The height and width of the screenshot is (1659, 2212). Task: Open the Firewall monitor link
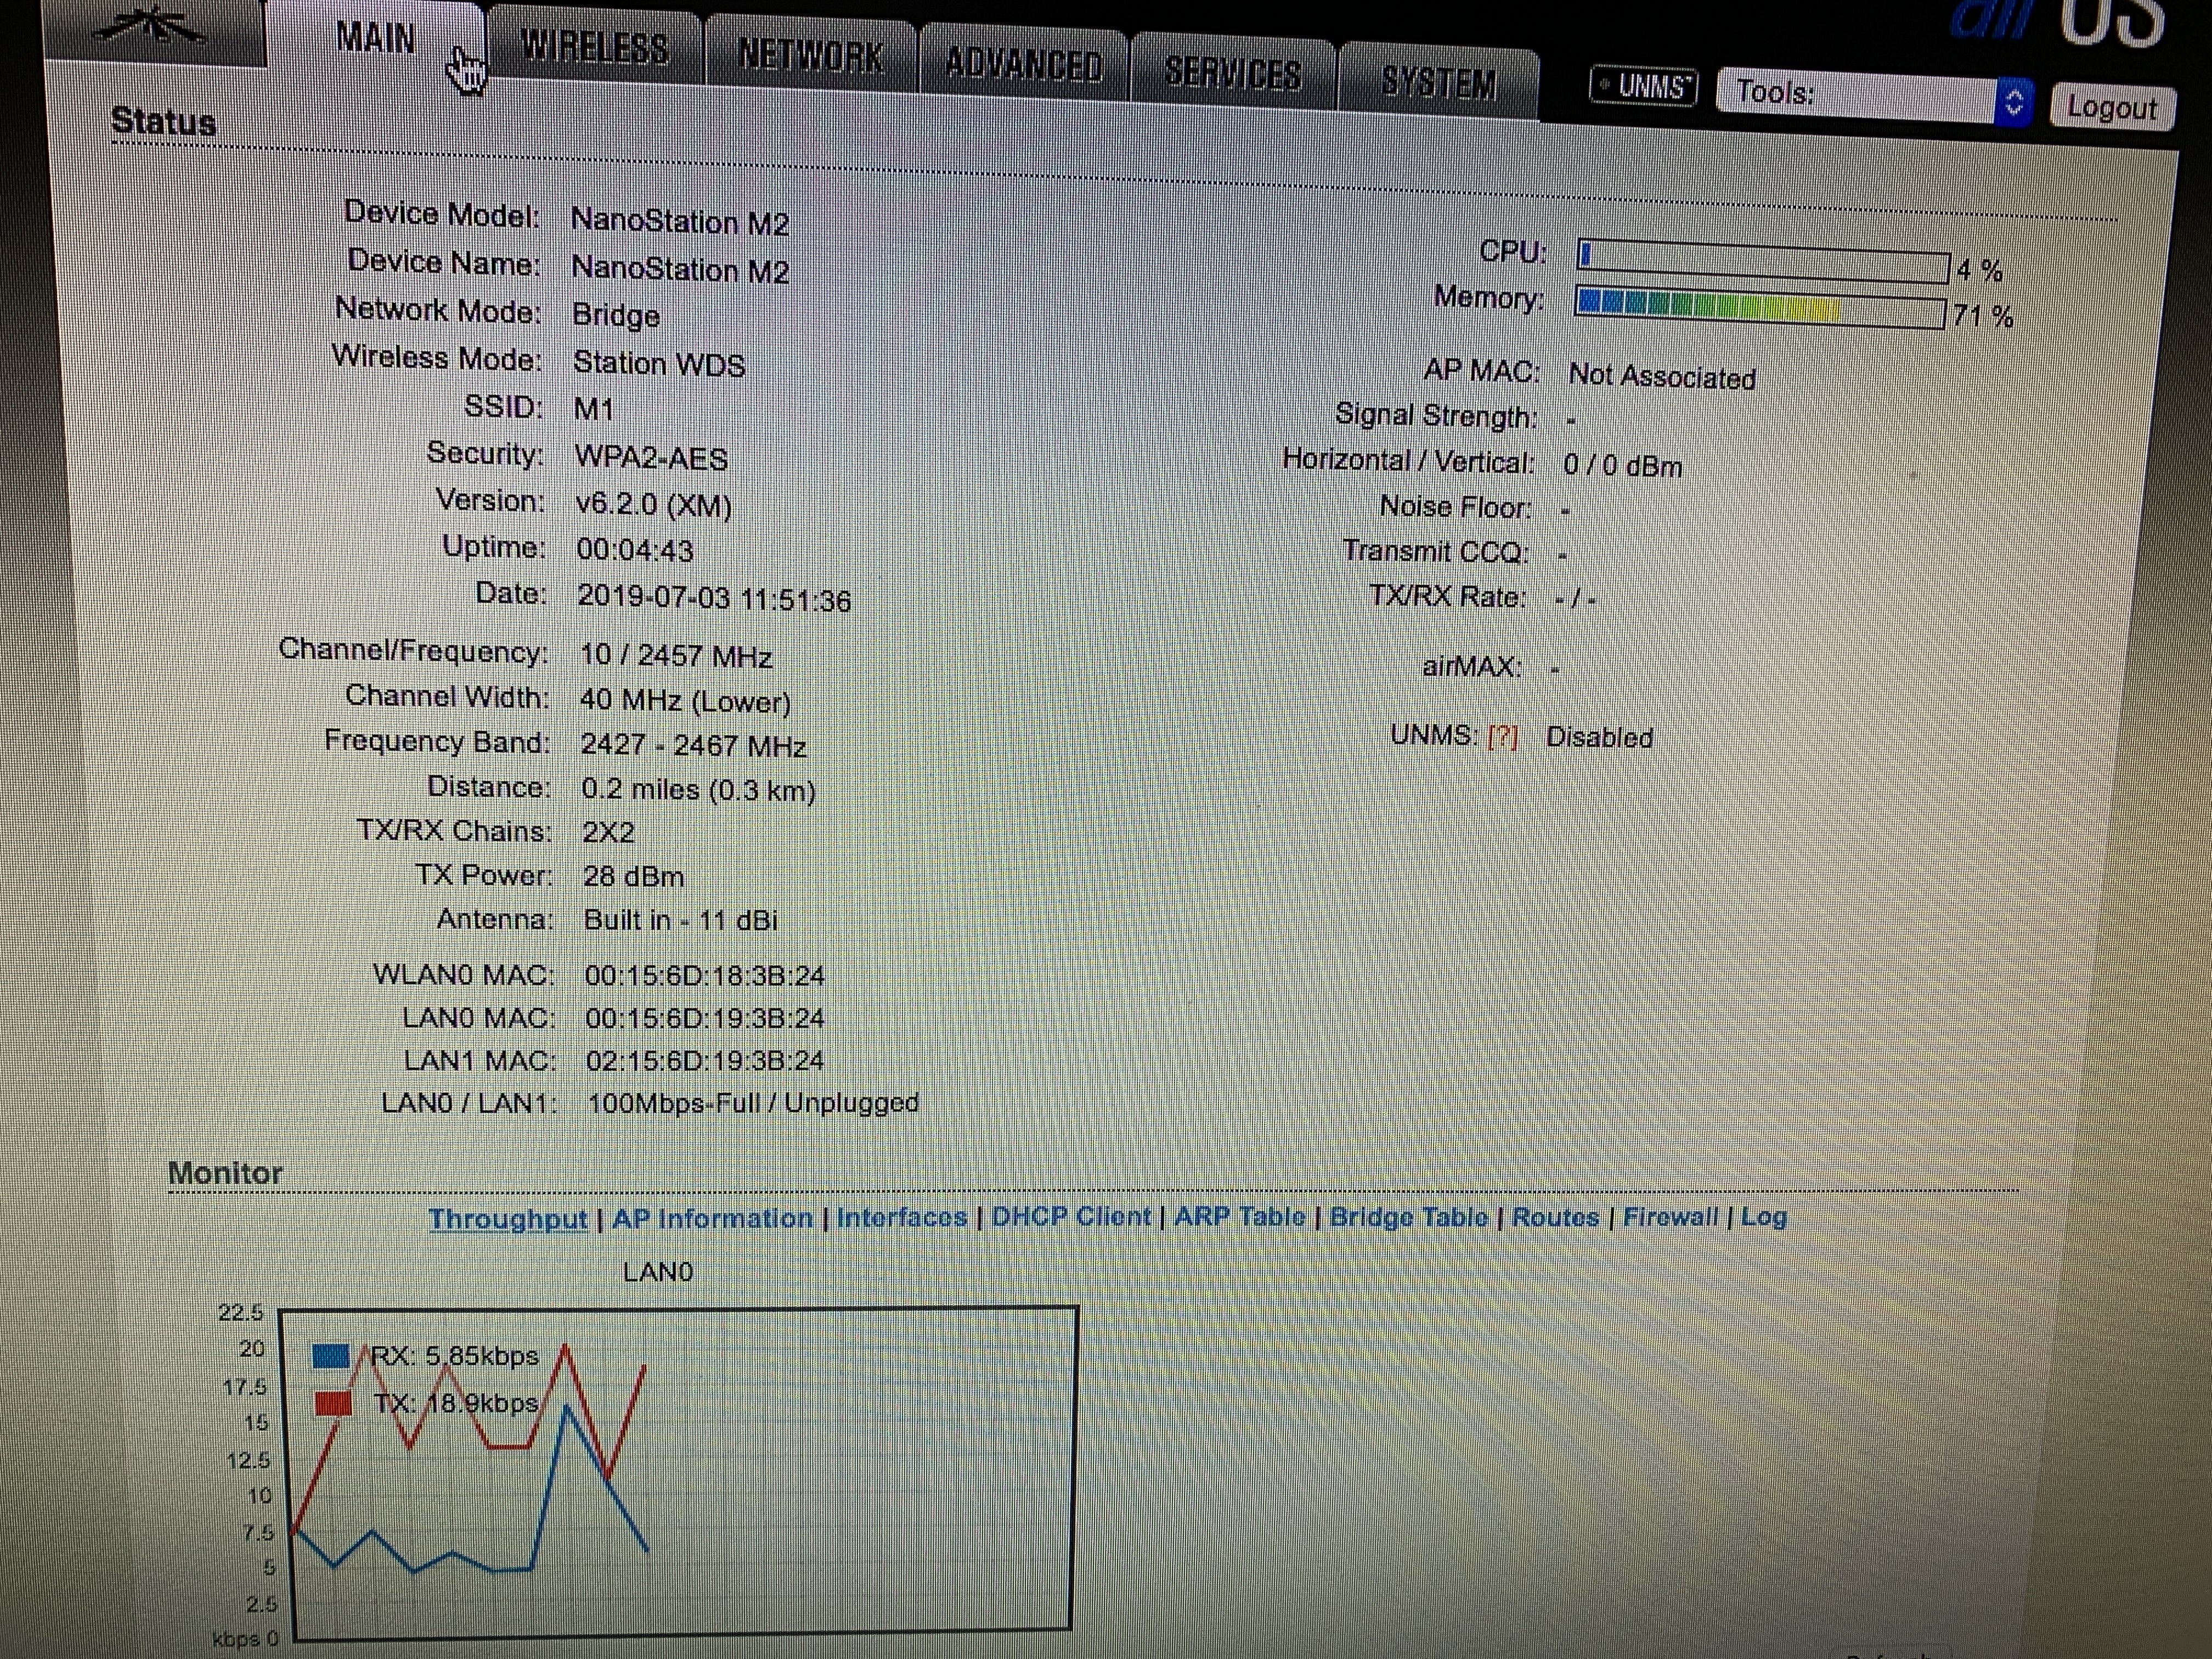1670,1217
